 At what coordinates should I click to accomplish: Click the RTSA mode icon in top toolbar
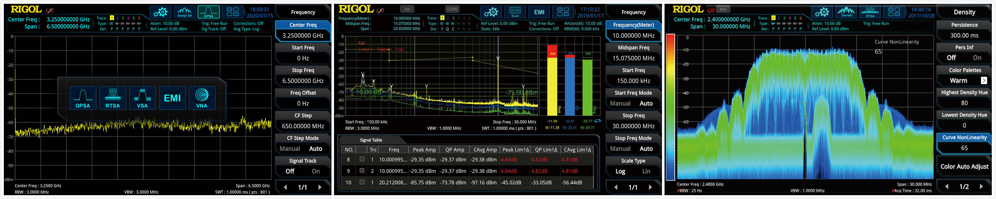tap(870, 12)
